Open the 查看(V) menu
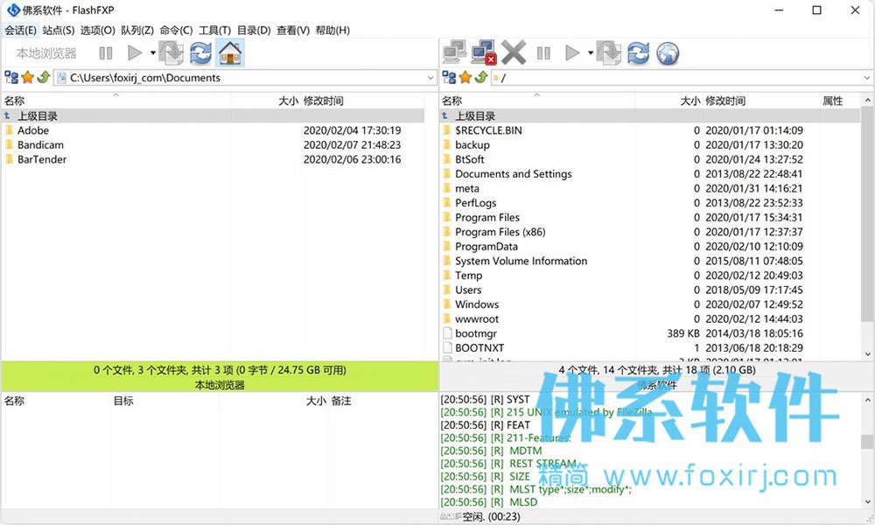The width and height of the screenshot is (875, 525). (x=293, y=30)
